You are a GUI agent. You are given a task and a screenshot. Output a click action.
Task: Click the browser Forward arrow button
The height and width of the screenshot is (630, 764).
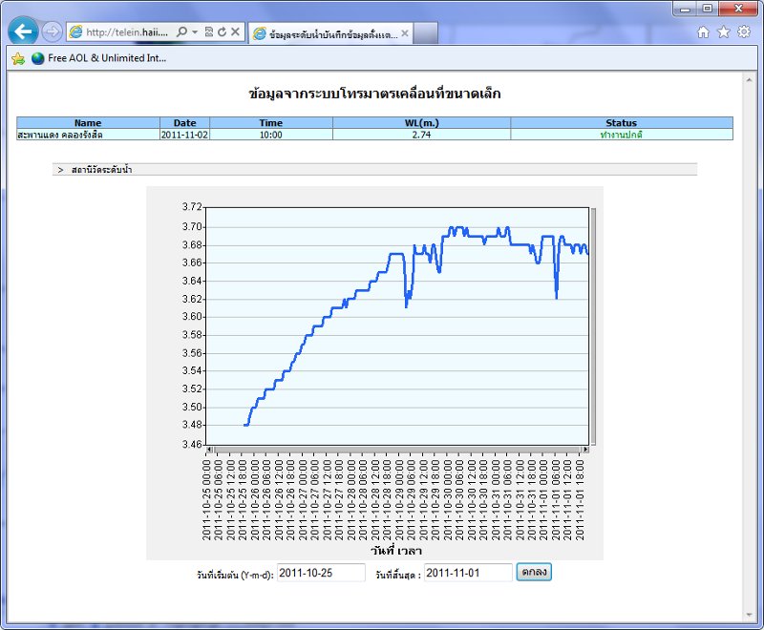pos(53,31)
